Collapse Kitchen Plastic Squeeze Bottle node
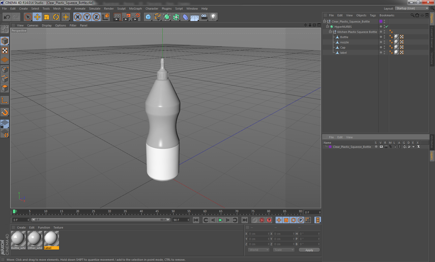The height and width of the screenshot is (262, 435). [x=330, y=32]
